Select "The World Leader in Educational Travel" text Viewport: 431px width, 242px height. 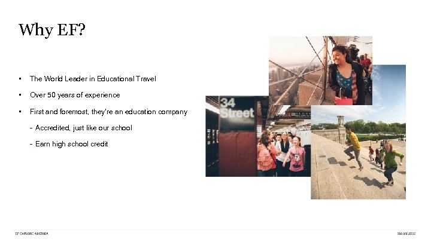(x=93, y=79)
